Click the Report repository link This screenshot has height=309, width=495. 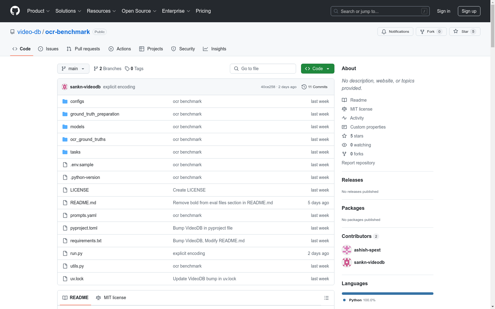pos(358,163)
